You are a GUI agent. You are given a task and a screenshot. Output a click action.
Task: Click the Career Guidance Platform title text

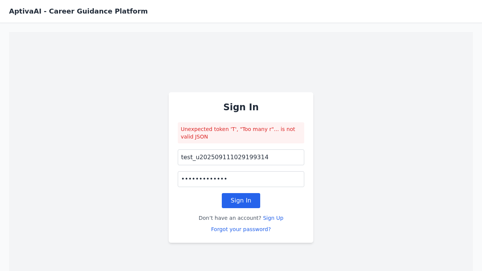click(x=98, y=11)
